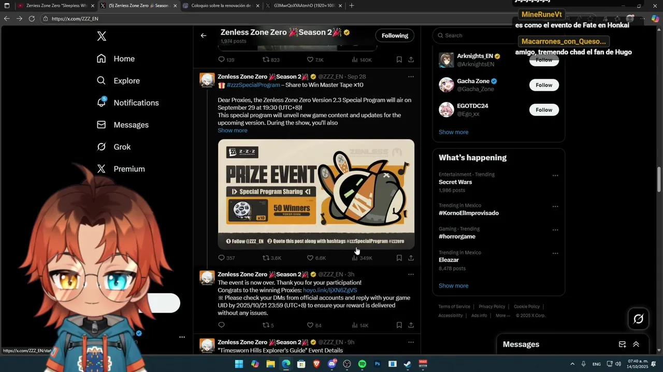Open the Arknights_EN profile
The width and height of the screenshot is (663, 372).
(x=475, y=56)
